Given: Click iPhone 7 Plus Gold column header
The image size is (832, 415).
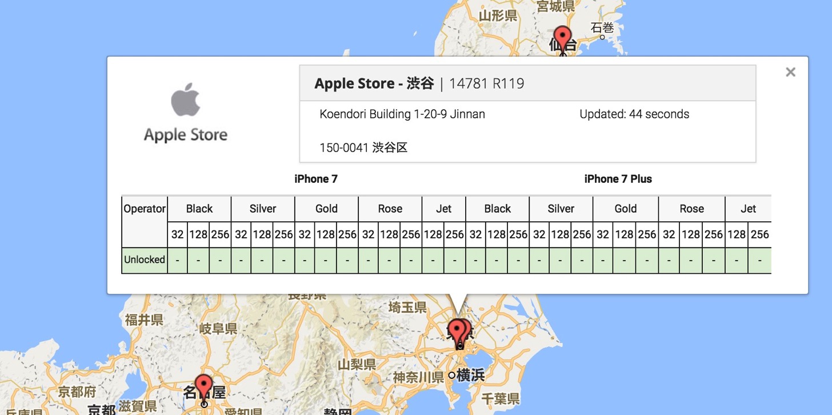Looking at the screenshot, I should [x=626, y=209].
